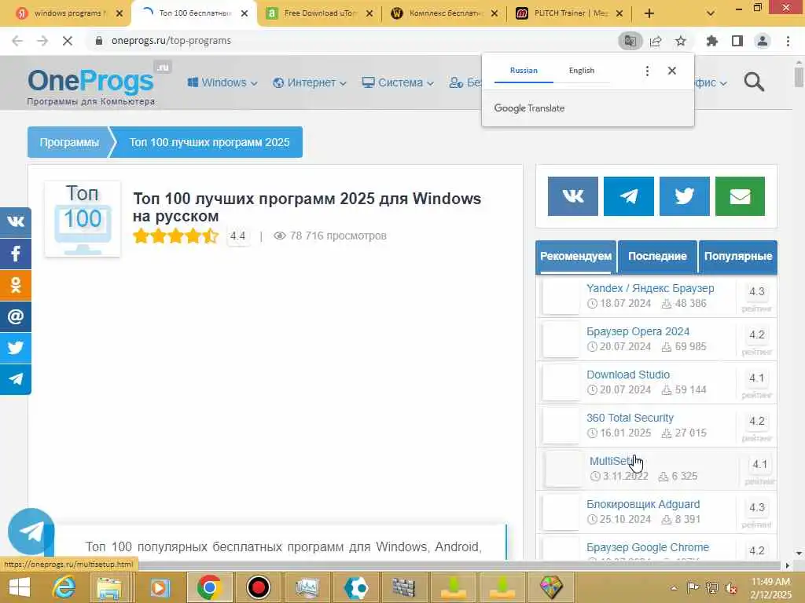Screen dimensions: 805x603
Task: Expand the Система menu dropdown
Action: (x=398, y=82)
